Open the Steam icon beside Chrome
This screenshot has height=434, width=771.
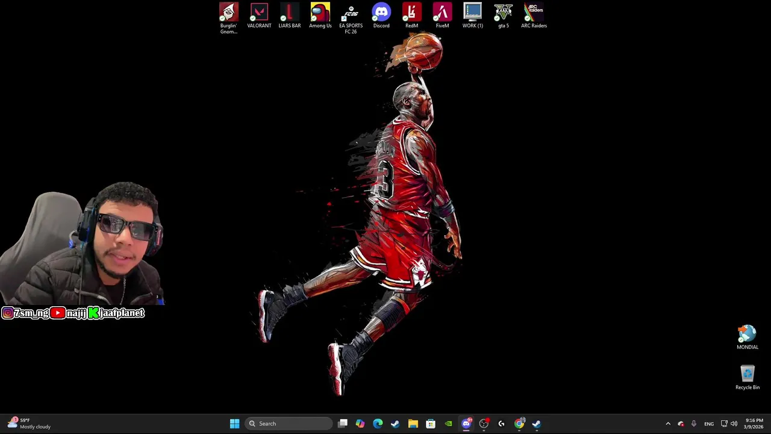537,424
